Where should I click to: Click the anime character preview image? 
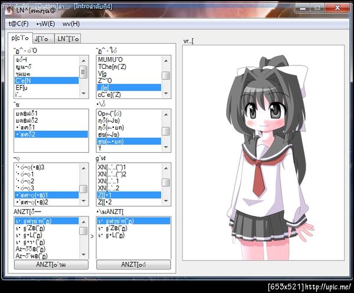(264, 153)
